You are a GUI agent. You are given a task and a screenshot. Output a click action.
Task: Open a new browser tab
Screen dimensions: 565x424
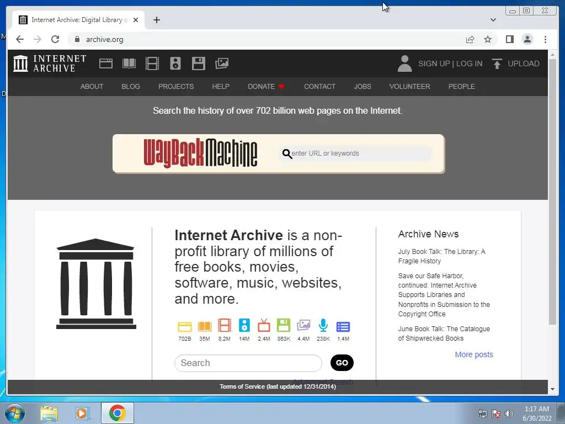[x=156, y=20]
